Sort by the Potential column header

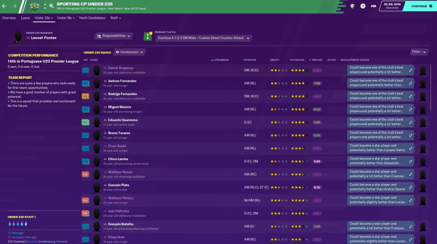pyautogui.click(x=297, y=60)
